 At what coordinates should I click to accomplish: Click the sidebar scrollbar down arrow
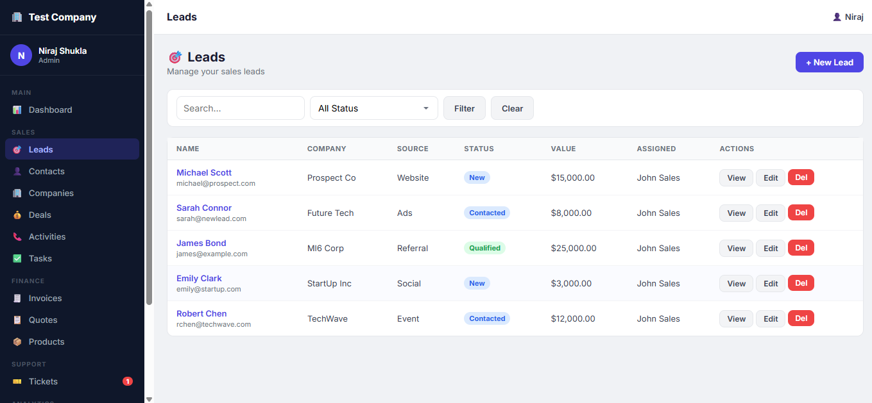point(149,399)
